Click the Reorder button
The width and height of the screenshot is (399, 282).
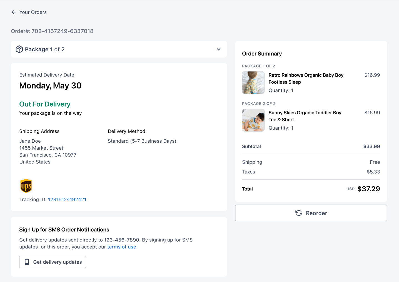point(311,213)
